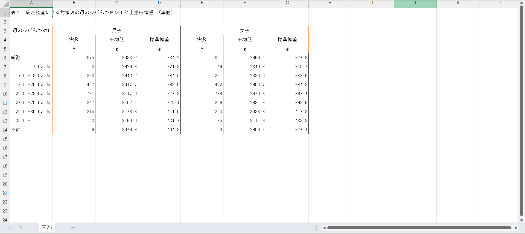
Task: Select column J header
Action: [x=415, y=3]
